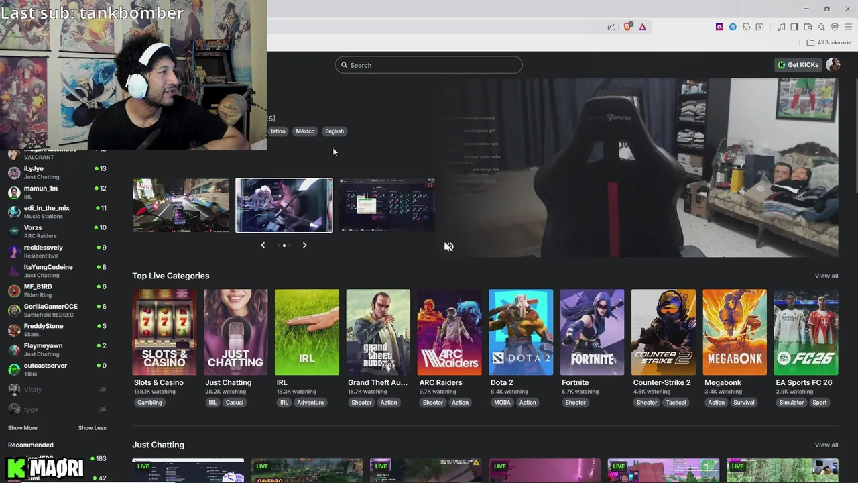Open offline Vitaly channel in sidebar
Image resolution: width=858 pixels, height=483 pixels.
pos(56,390)
